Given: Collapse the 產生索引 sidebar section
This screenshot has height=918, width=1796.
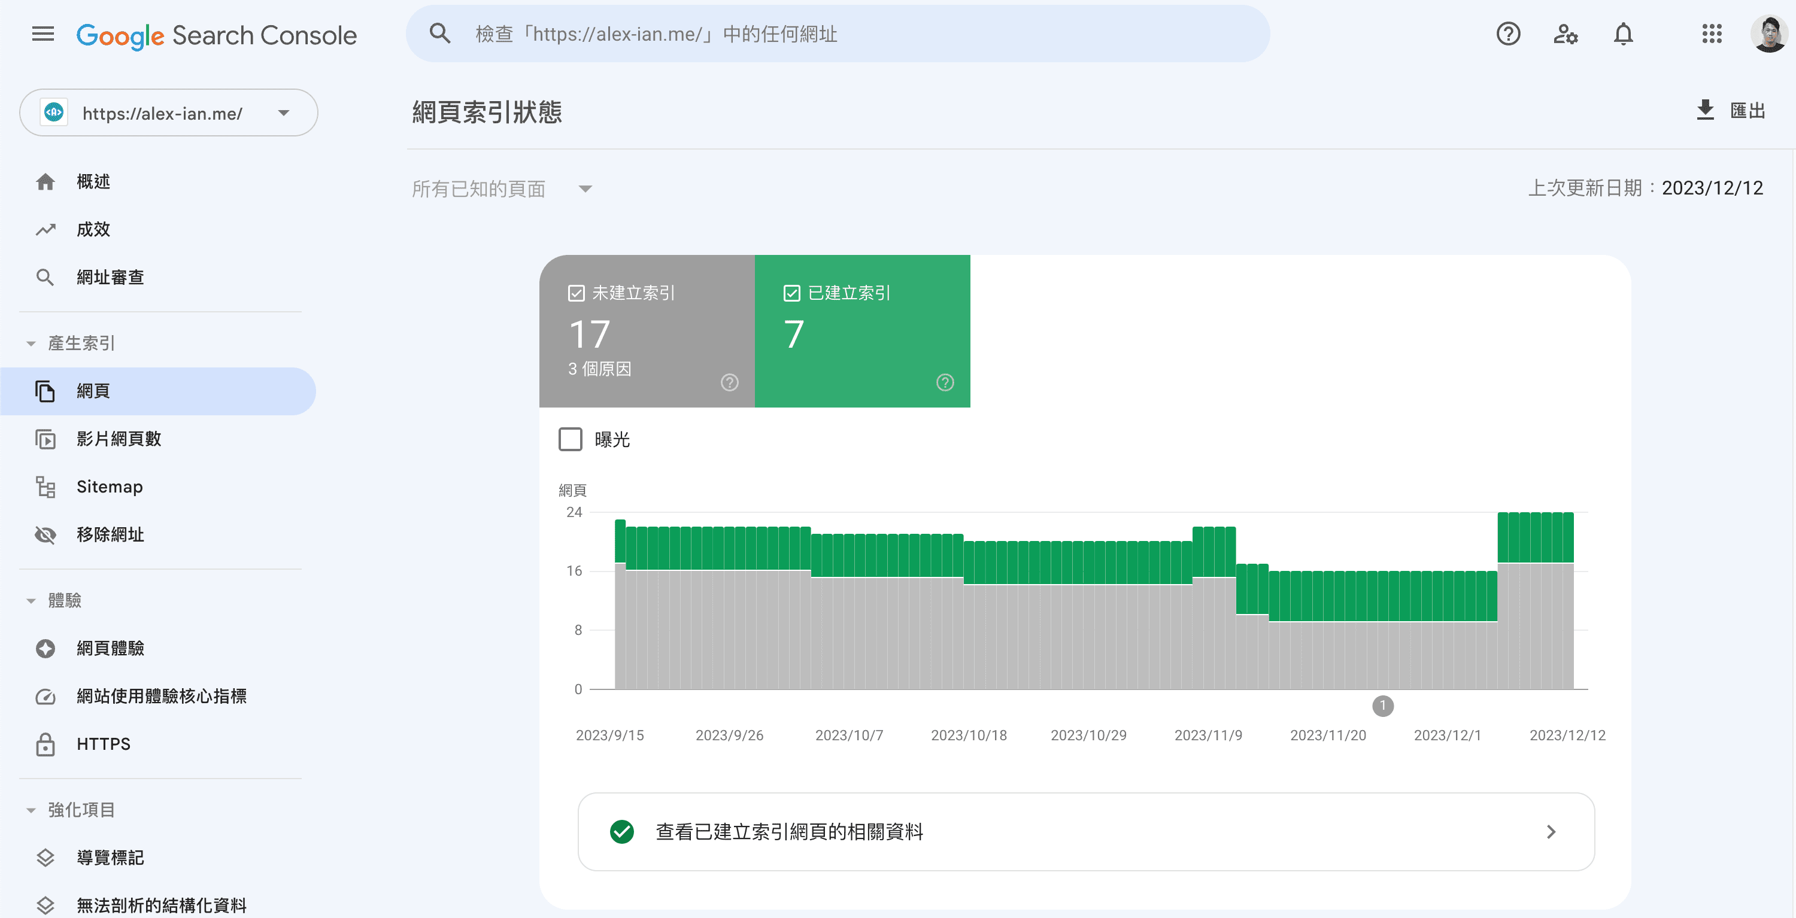Looking at the screenshot, I should pyautogui.click(x=31, y=344).
